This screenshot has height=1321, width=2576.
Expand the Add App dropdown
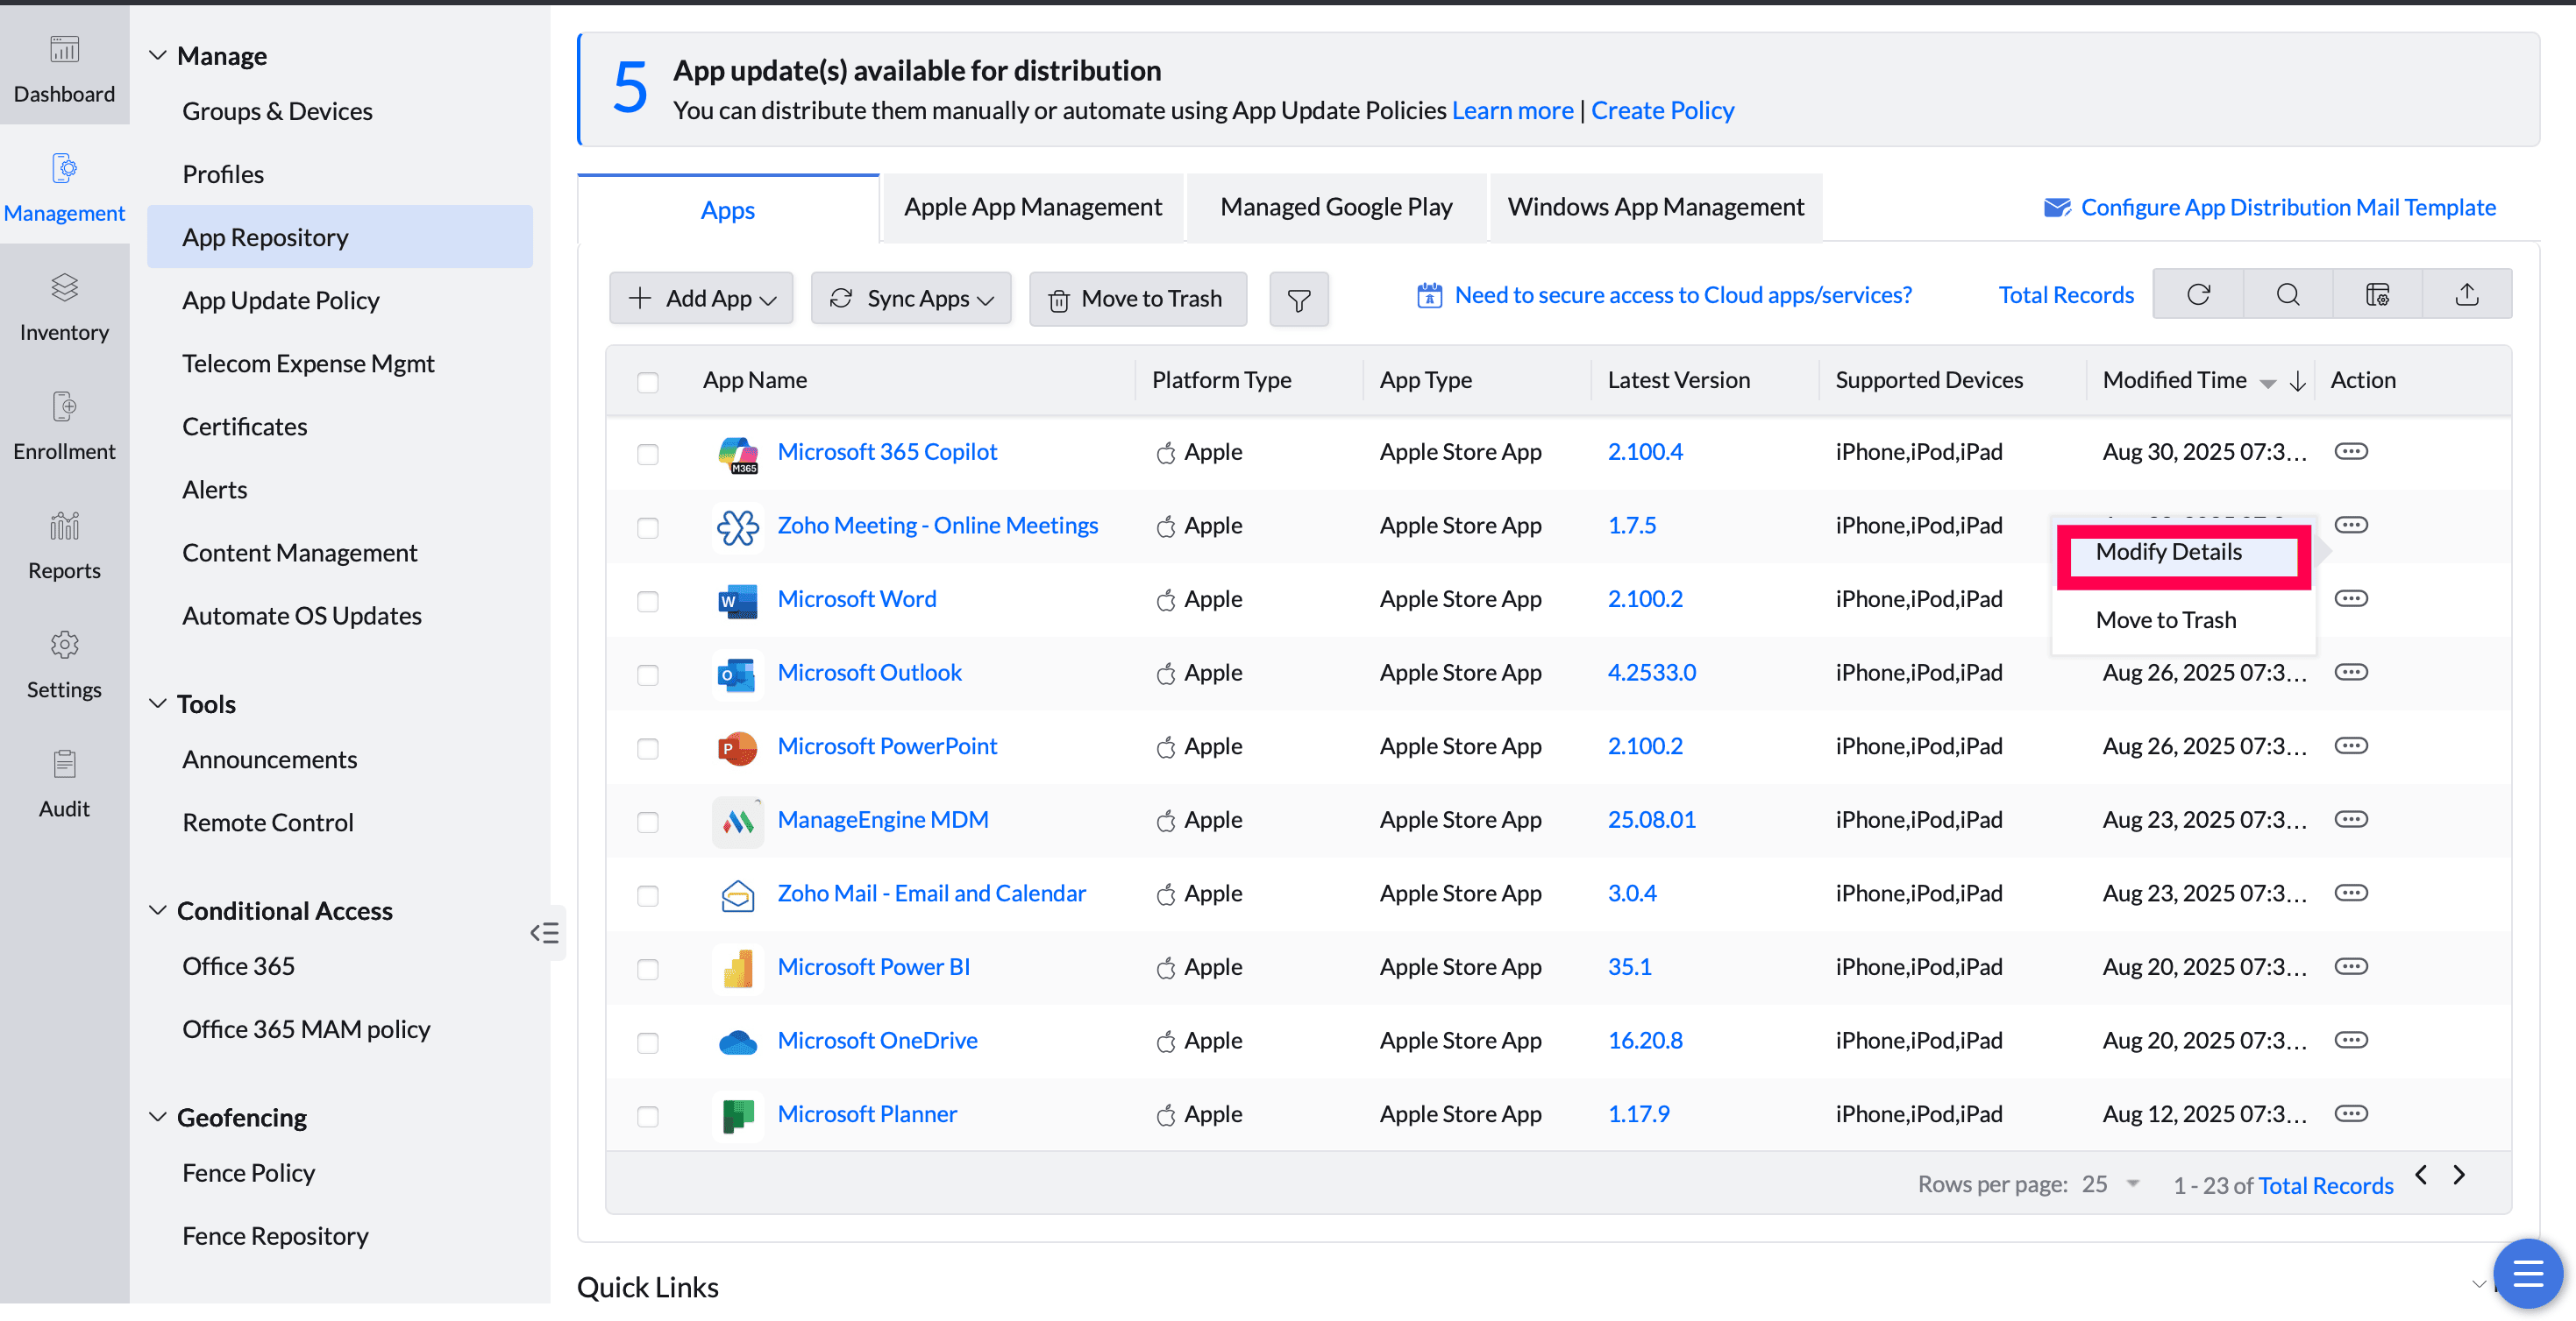click(701, 299)
